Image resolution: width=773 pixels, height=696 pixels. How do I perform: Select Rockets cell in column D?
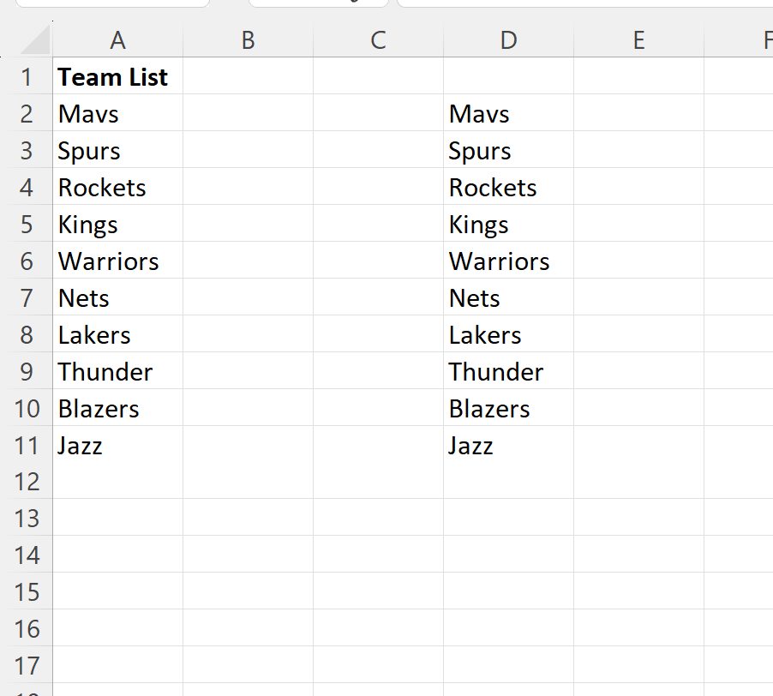coord(493,188)
